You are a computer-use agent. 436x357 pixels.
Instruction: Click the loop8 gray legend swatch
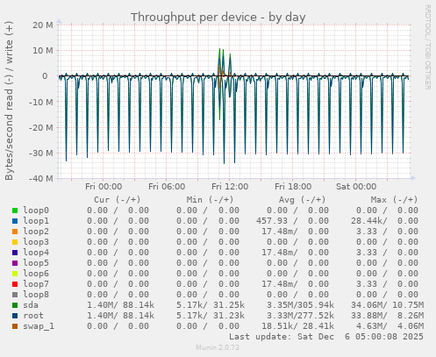15,295
